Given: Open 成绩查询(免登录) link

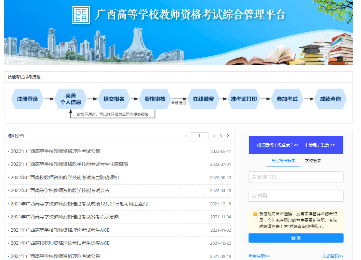Looking at the screenshot, I should 278,145.
